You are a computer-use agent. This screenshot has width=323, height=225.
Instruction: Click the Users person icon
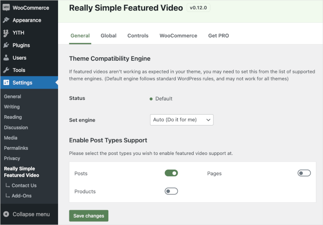click(x=6, y=58)
